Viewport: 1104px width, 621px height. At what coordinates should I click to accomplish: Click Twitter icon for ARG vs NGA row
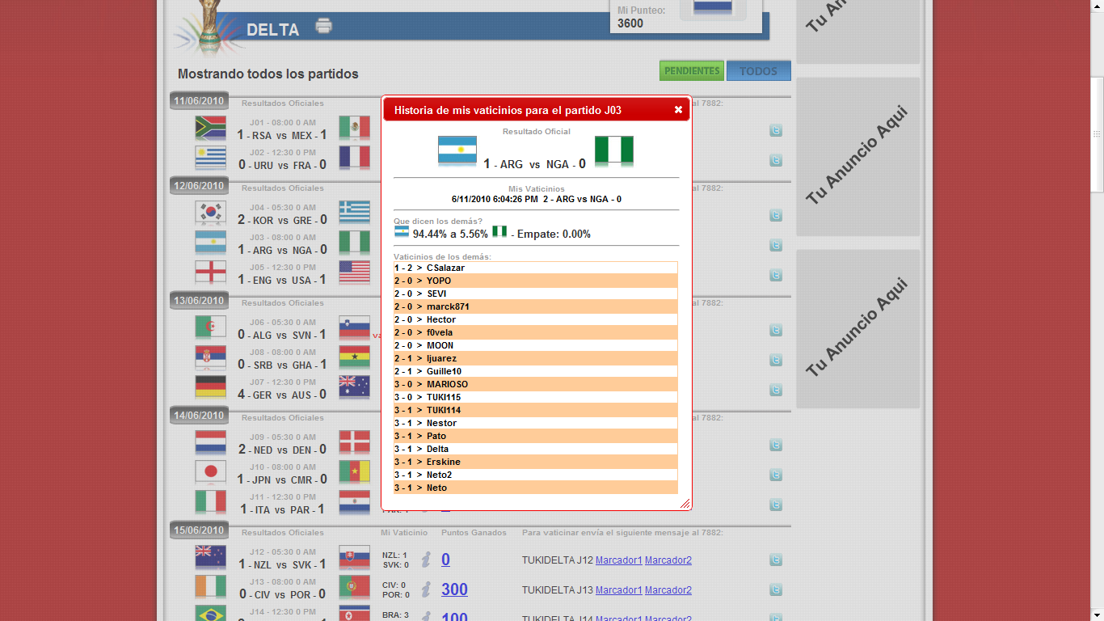776,245
